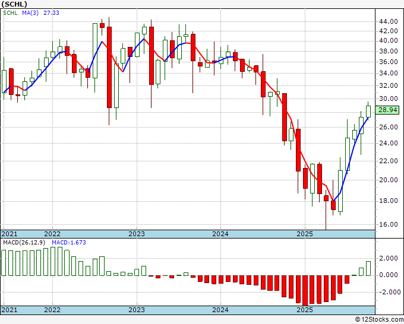Click the deepest red MACD bar at 2025
The image size is (404, 324).
(x=305, y=291)
